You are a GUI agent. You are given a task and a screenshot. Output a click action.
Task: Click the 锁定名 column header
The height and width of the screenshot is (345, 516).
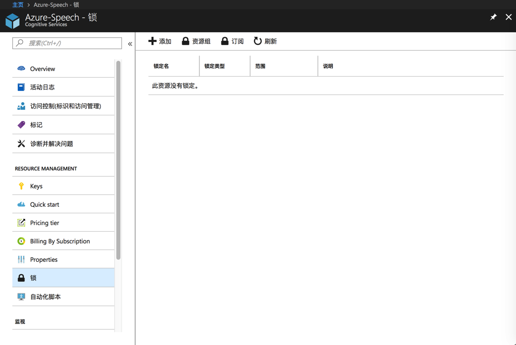coord(161,66)
